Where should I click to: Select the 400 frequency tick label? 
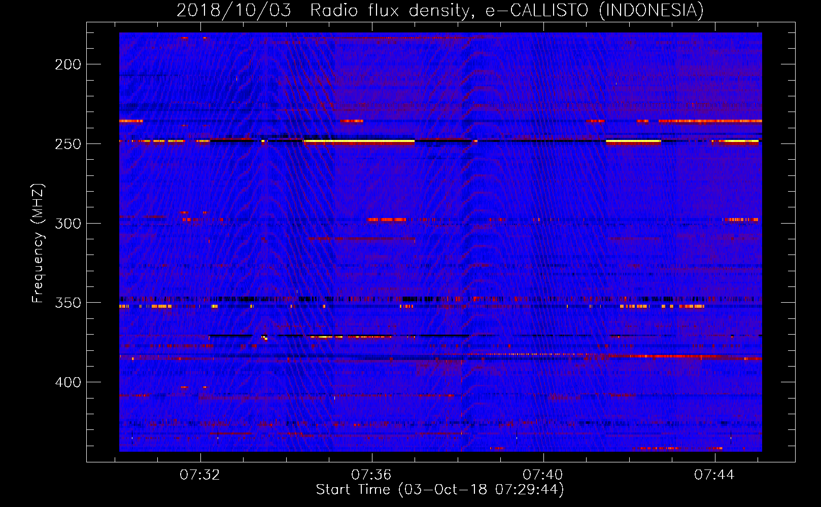[x=68, y=382]
